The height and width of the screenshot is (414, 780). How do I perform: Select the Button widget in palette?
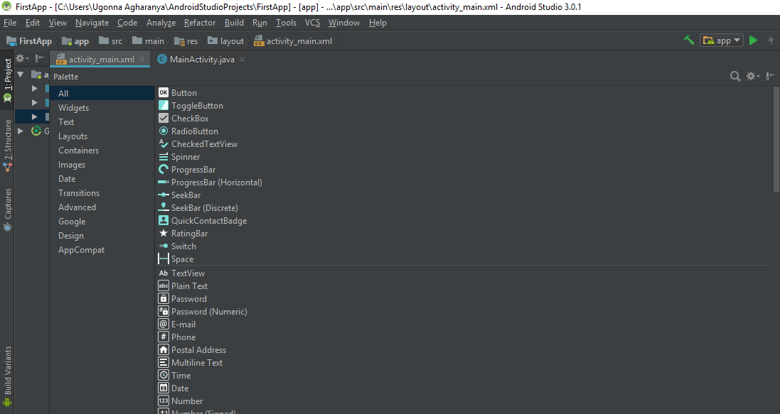click(x=178, y=93)
